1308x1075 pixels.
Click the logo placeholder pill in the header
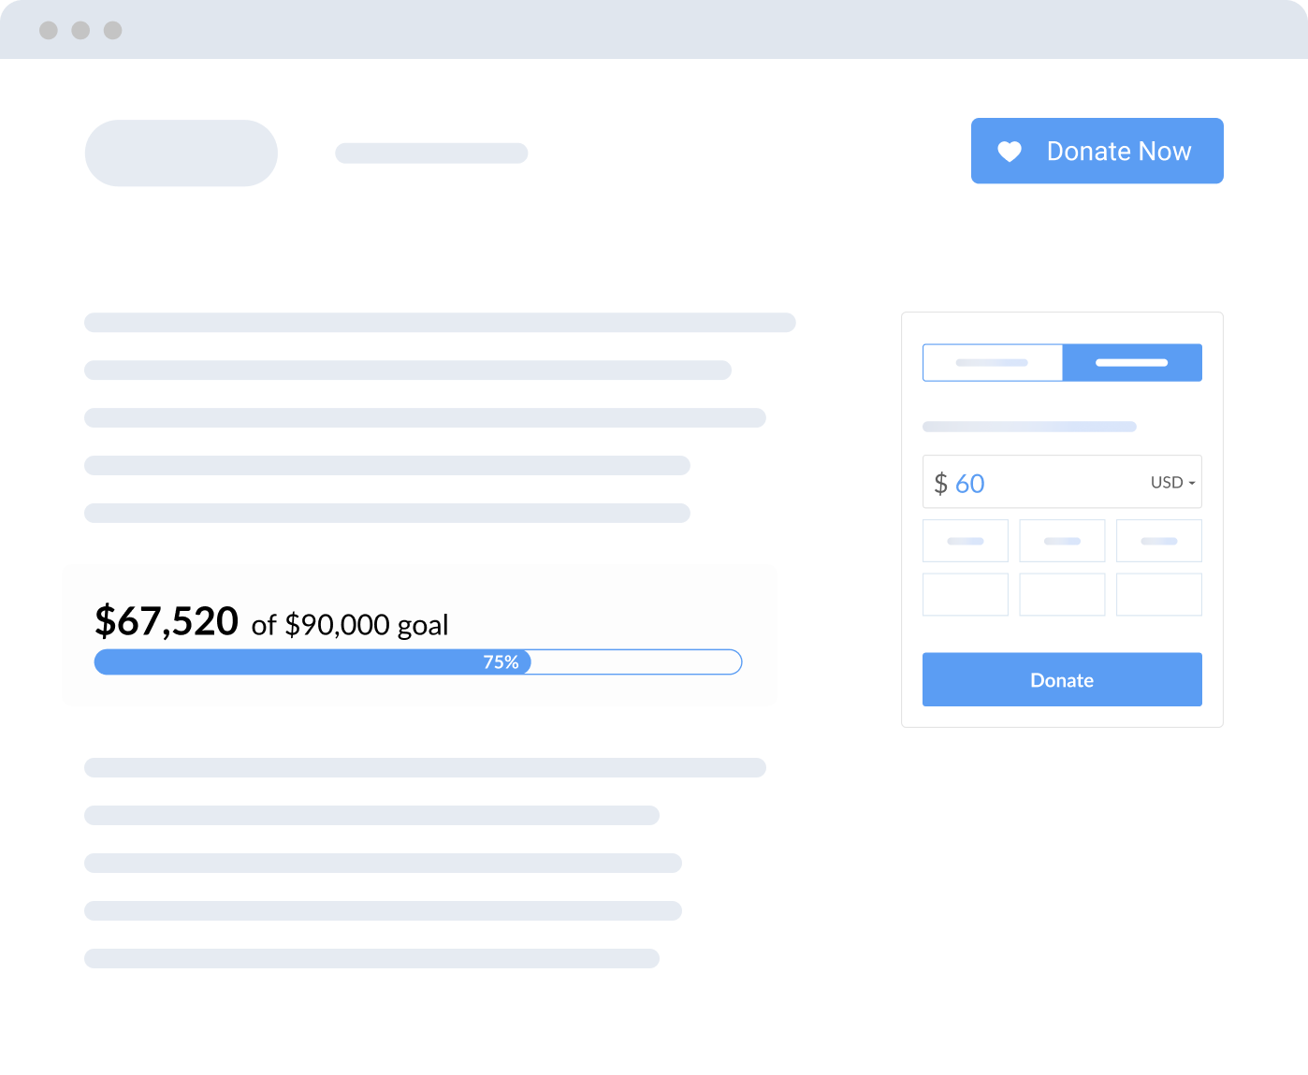(x=182, y=153)
